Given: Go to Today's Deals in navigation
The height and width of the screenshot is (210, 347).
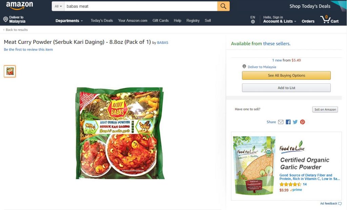Looking at the screenshot, I should [102, 21].
